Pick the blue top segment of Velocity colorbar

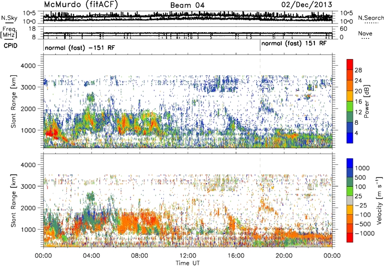coord(350,163)
